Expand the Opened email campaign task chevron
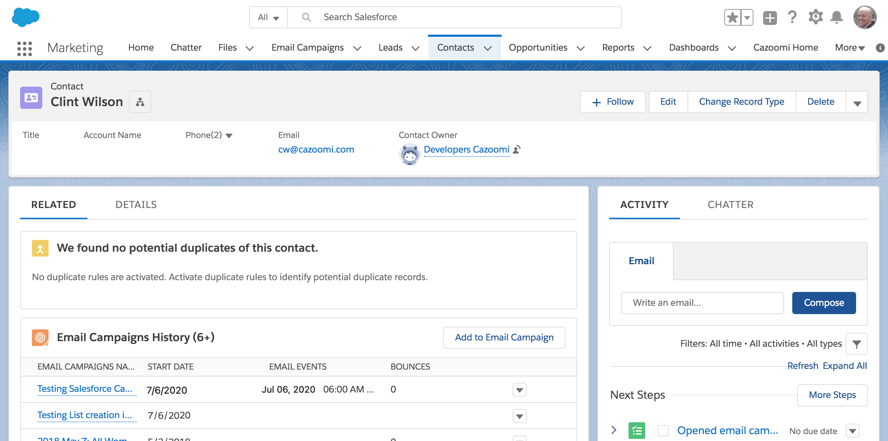This screenshot has width=888, height=441. (614, 430)
